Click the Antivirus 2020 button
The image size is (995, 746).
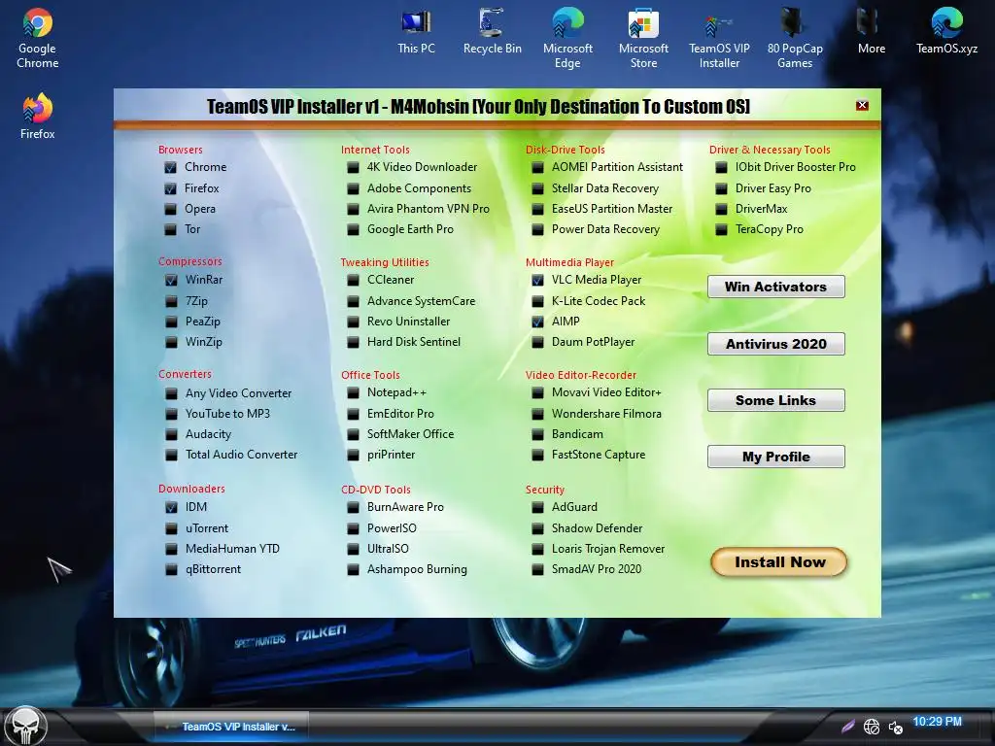[775, 344]
